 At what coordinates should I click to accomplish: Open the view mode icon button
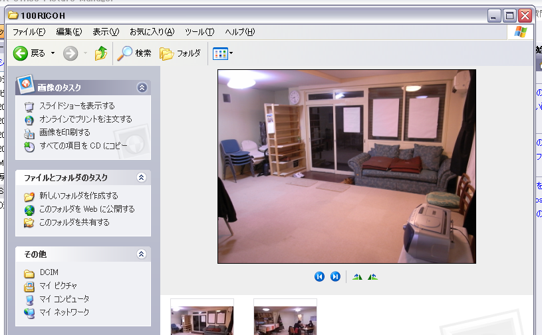click(220, 54)
